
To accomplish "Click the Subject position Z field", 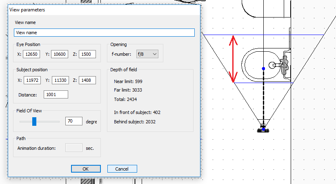I will [87, 80].
